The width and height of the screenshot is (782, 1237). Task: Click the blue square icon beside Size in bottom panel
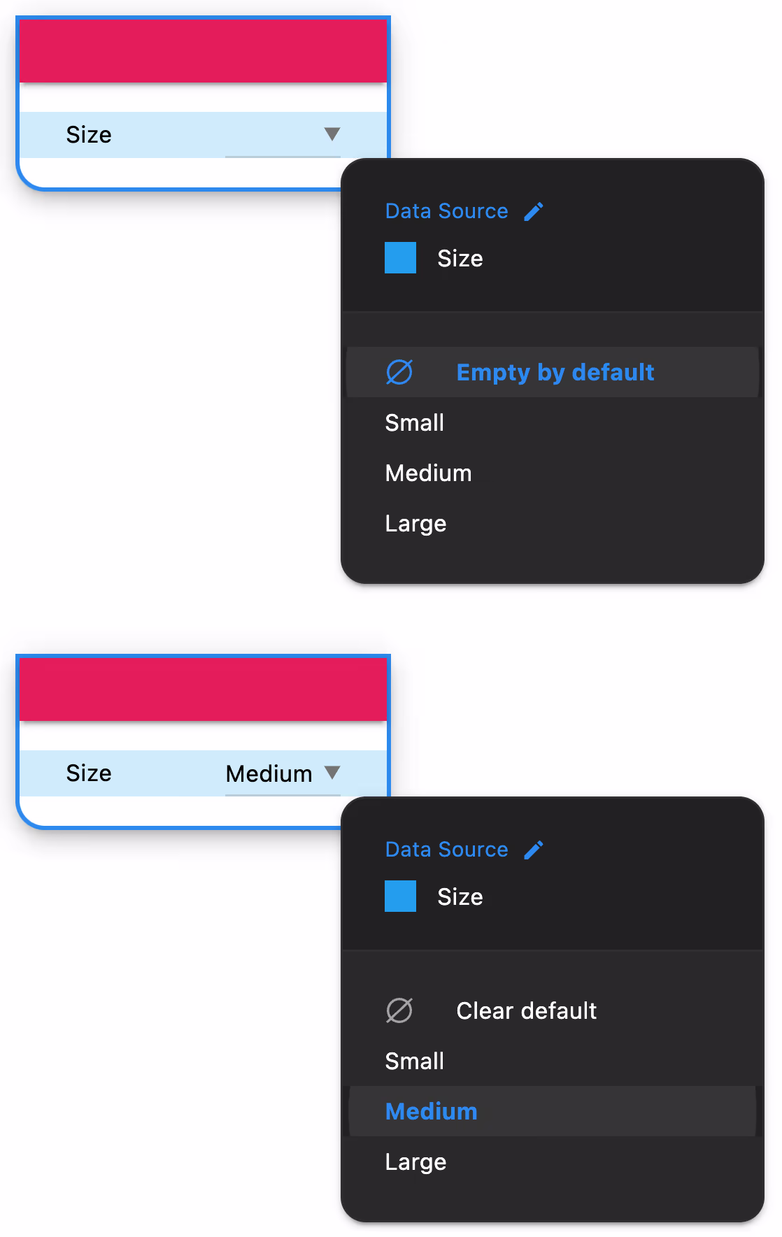[x=400, y=896]
